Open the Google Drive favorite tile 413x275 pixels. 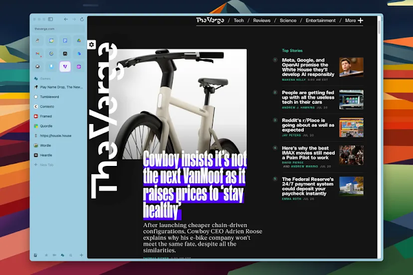(79, 41)
